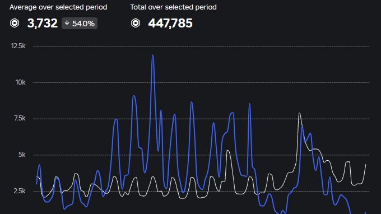The image size is (381, 214).
Task: Click the 'Average over selected period' label
Action: pyautogui.click(x=58, y=7)
